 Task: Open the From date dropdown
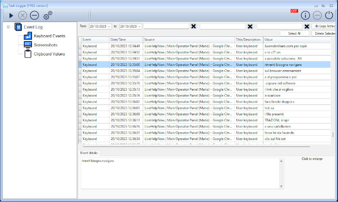[109, 26]
